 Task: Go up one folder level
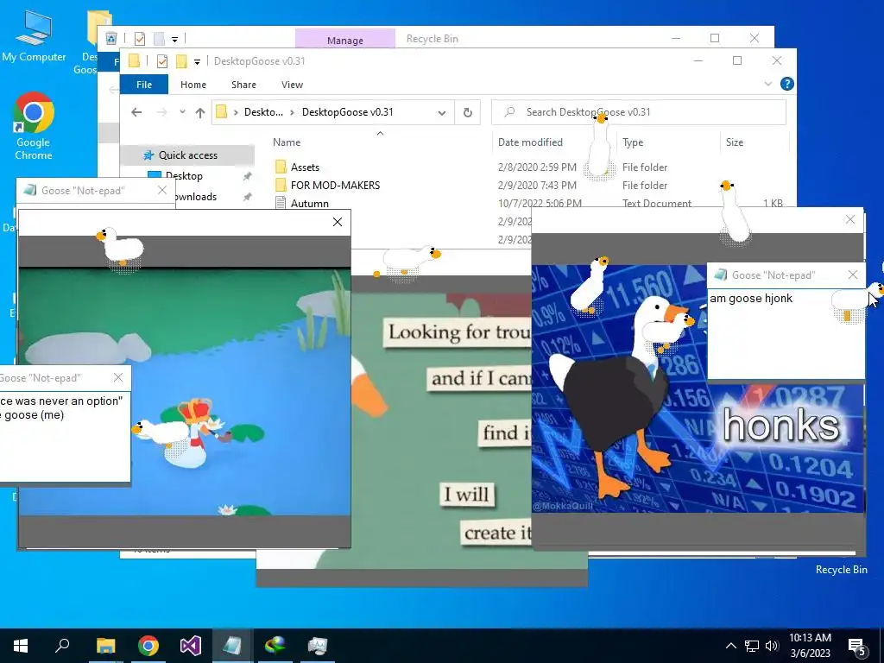pos(199,112)
